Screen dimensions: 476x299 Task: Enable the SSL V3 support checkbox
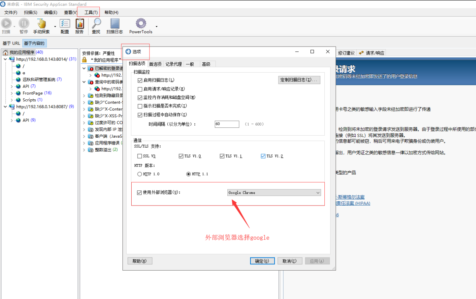click(x=140, y=156)
